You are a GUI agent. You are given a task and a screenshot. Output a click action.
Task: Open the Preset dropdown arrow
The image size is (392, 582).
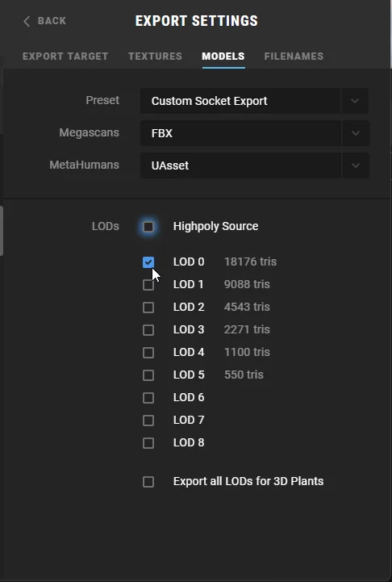pos(355,101)
